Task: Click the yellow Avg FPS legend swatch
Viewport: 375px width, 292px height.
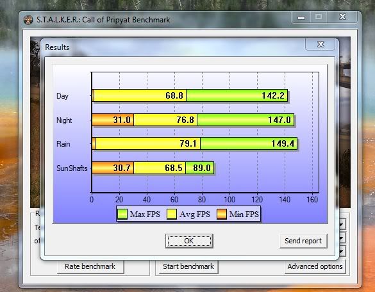Action: tap(172, 214)
